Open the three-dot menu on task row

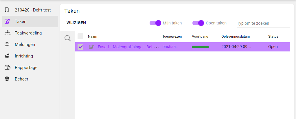pyautogui.click(x=157, y=47)
